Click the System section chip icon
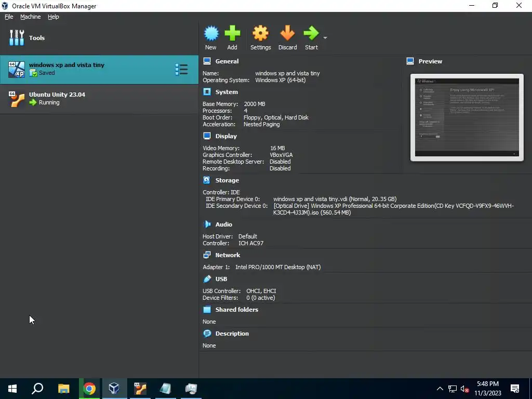This screenshot has width=532, height=399. 207,91
